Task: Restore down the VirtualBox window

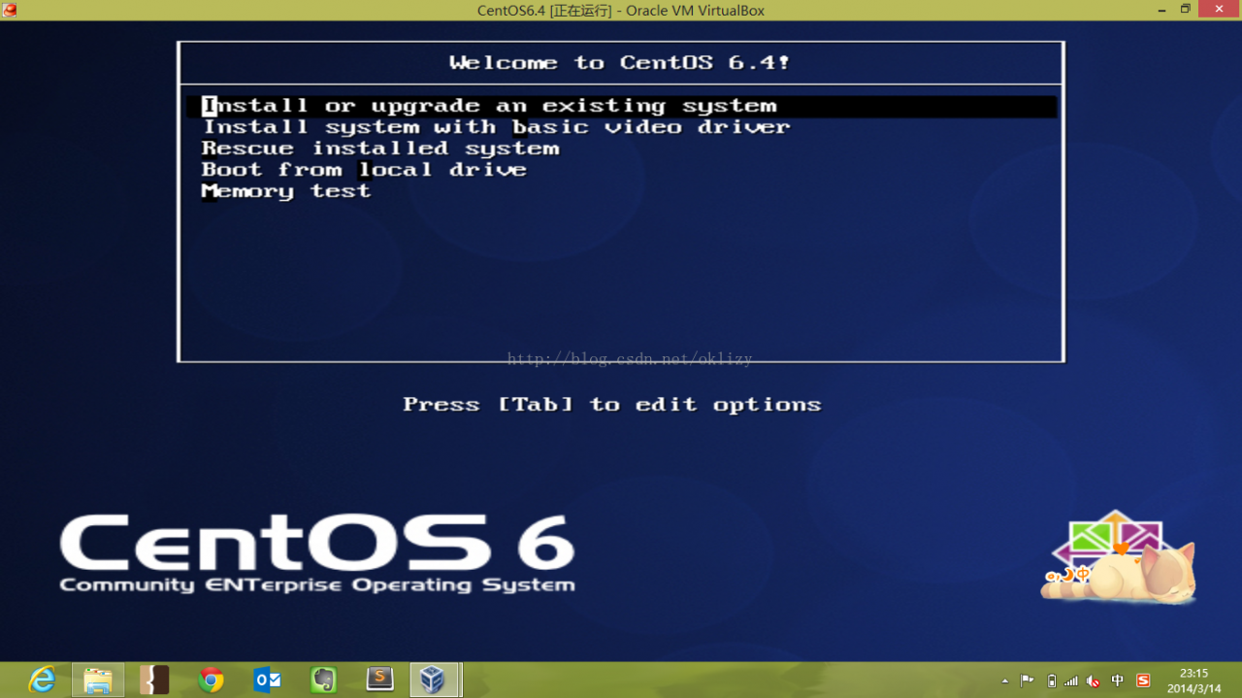Action: tap(1186, 9)
